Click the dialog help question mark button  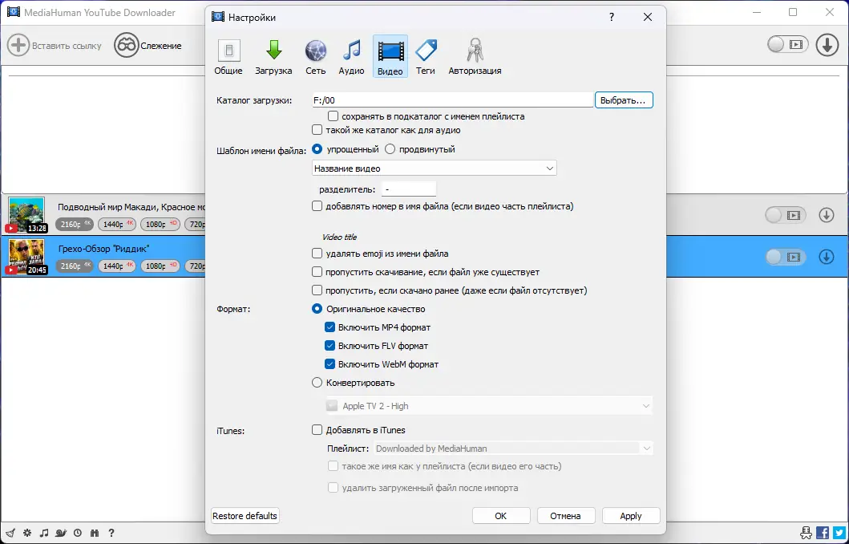click(x=612, y=18)
